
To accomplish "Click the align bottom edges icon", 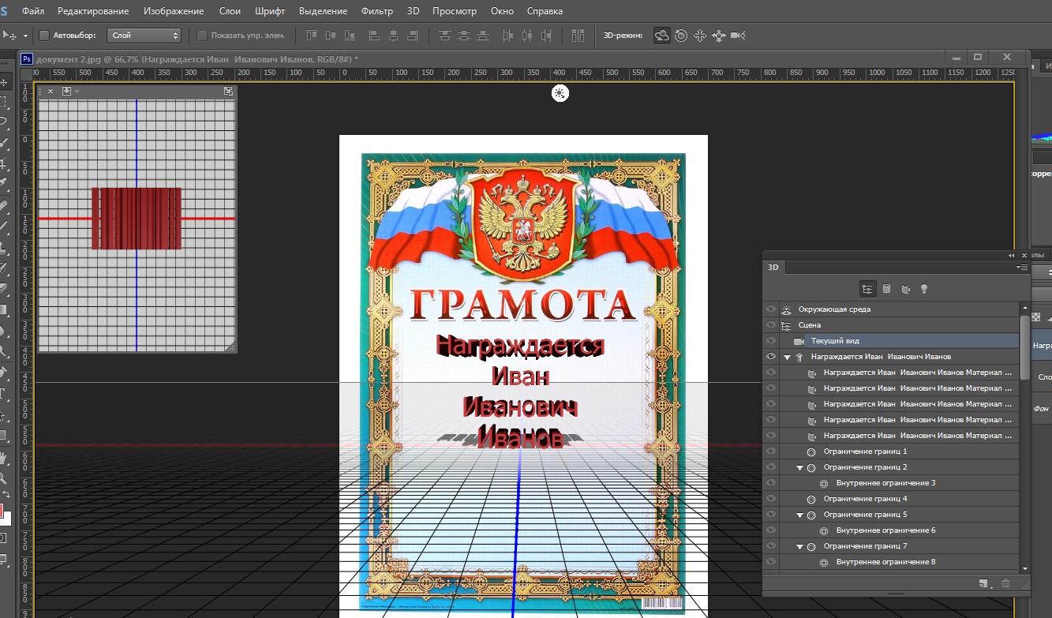I will [350, 36].
